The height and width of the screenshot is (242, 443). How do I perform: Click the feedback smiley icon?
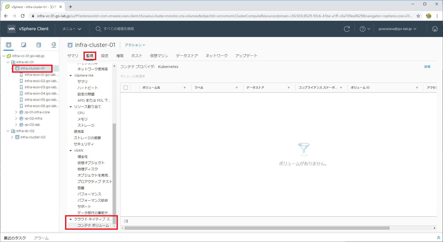click(435, 29)
